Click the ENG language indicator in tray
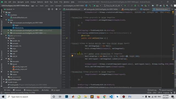176x99 pixels. coord(159,97)
